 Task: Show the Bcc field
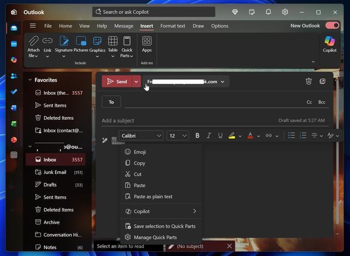click(x=322, y=102)
